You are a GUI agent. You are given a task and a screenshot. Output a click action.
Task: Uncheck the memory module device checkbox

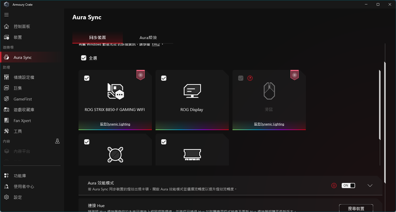coord(164,142)
